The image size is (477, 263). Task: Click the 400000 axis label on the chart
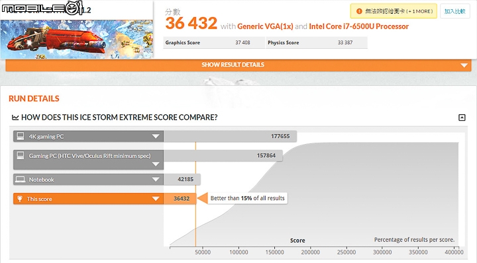pyautogui.click(x=454, y=252)
